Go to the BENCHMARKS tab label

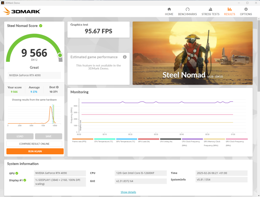coord(188,14)
